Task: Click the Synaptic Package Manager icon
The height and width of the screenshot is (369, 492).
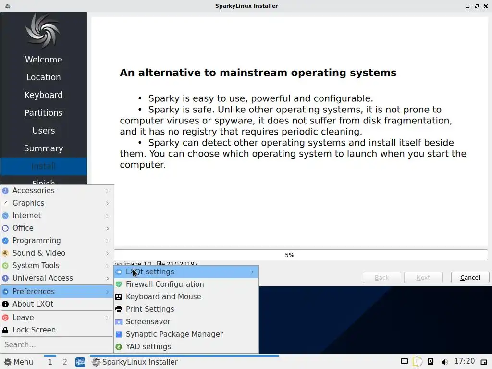Action: click(119, 334)
